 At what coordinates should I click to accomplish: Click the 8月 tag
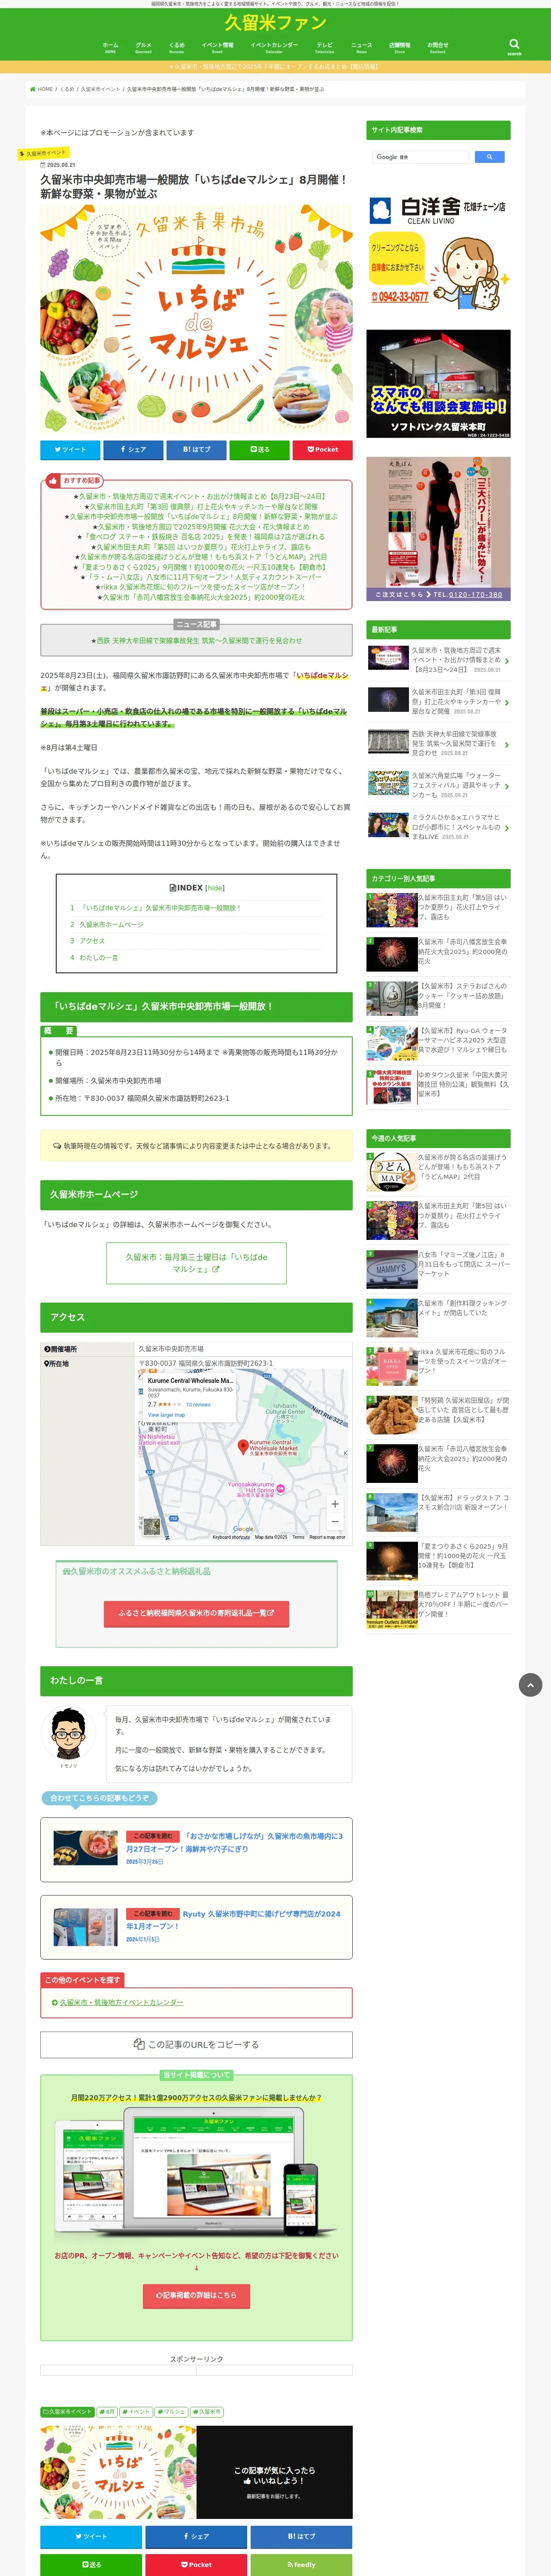coord(107,2412)
